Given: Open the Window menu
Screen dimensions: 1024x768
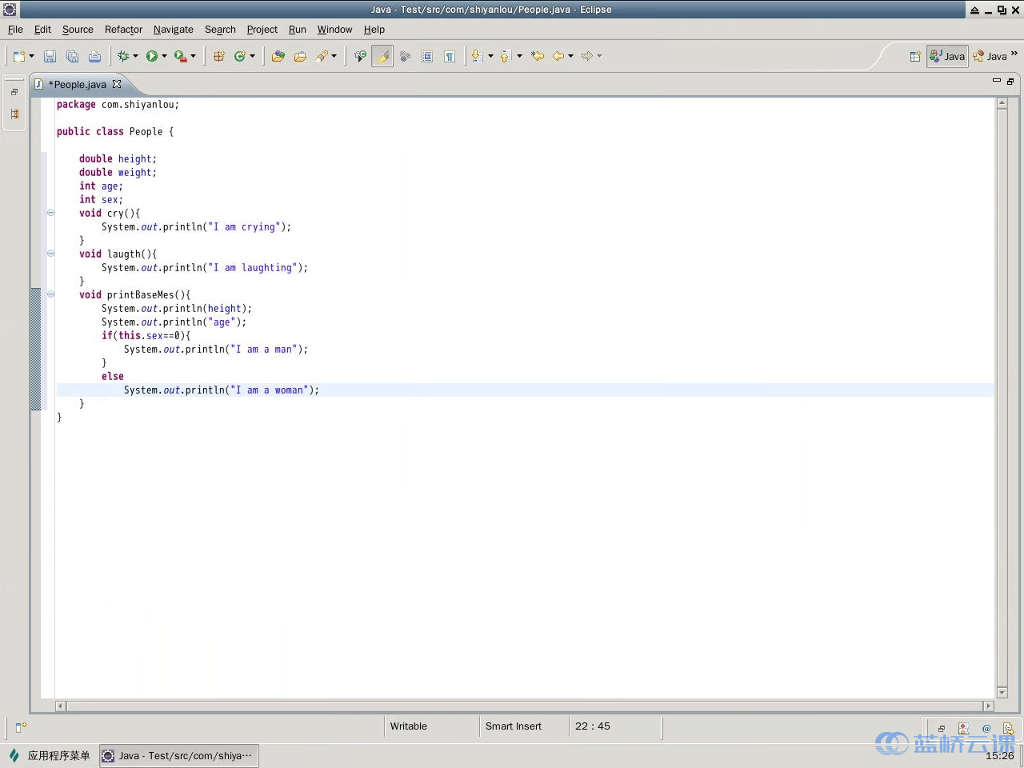Looking at the screenshot, I should coord(334,30).
